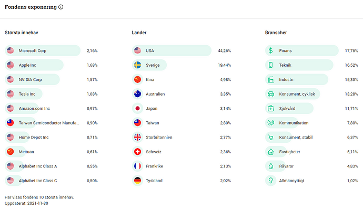This screenshot has width=363, height=210.
Task: Click the Teknik phone icon
Action: (x=270, y=65)
